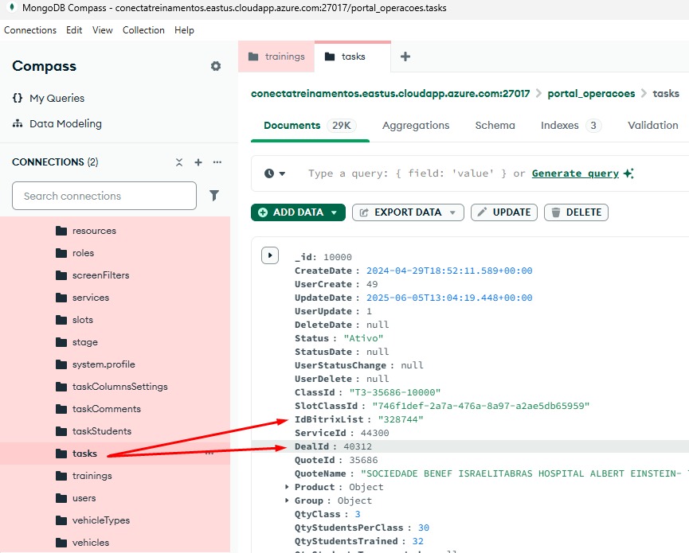Expand the Group object field
This screenshot has height=553, width=689.
[288, 500]
